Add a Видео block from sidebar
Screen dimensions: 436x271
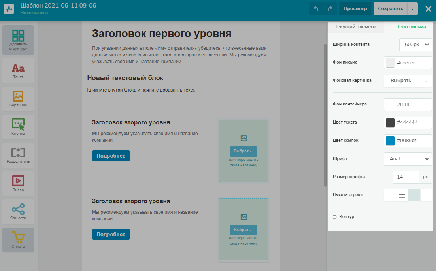(x=18, y=184)
